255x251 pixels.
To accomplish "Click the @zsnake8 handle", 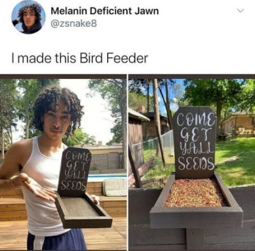I will point(73,24).
